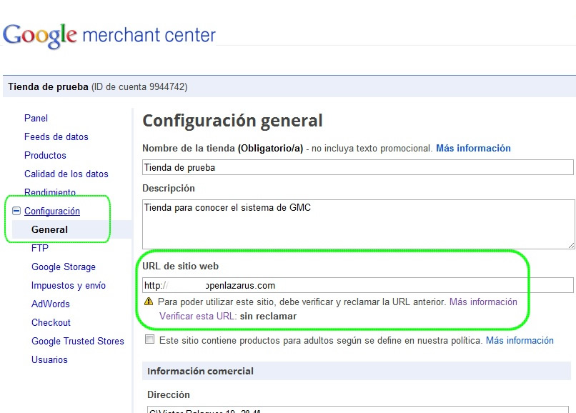The image size is (576, 413).
Task: Open Más información next to store name
Action: coord(473,149)
